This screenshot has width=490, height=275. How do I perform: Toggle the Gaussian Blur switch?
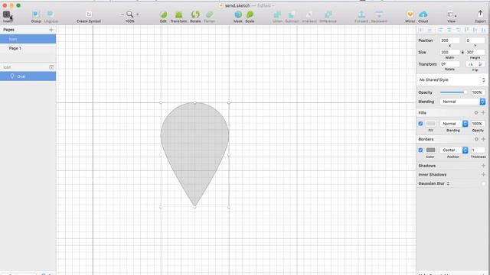(x=483, y=183)
